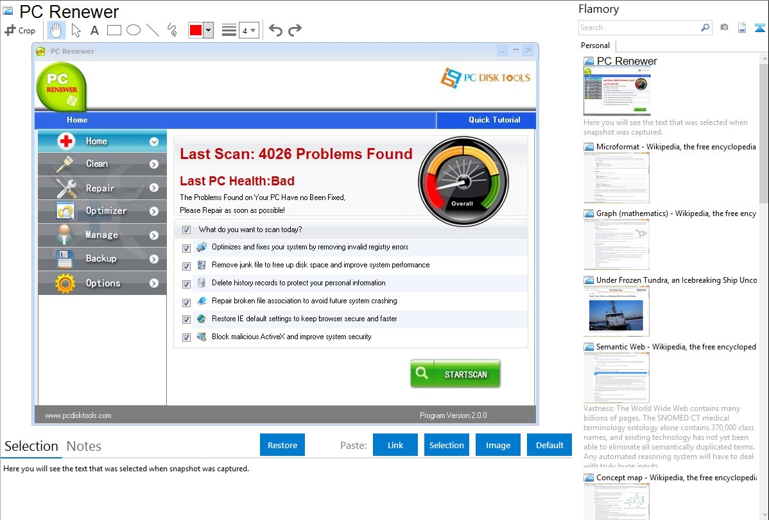769x520 pixels.
Task: Click the Backup floppy disk icon
Action: pyautogui.click(x=65, y=259)
